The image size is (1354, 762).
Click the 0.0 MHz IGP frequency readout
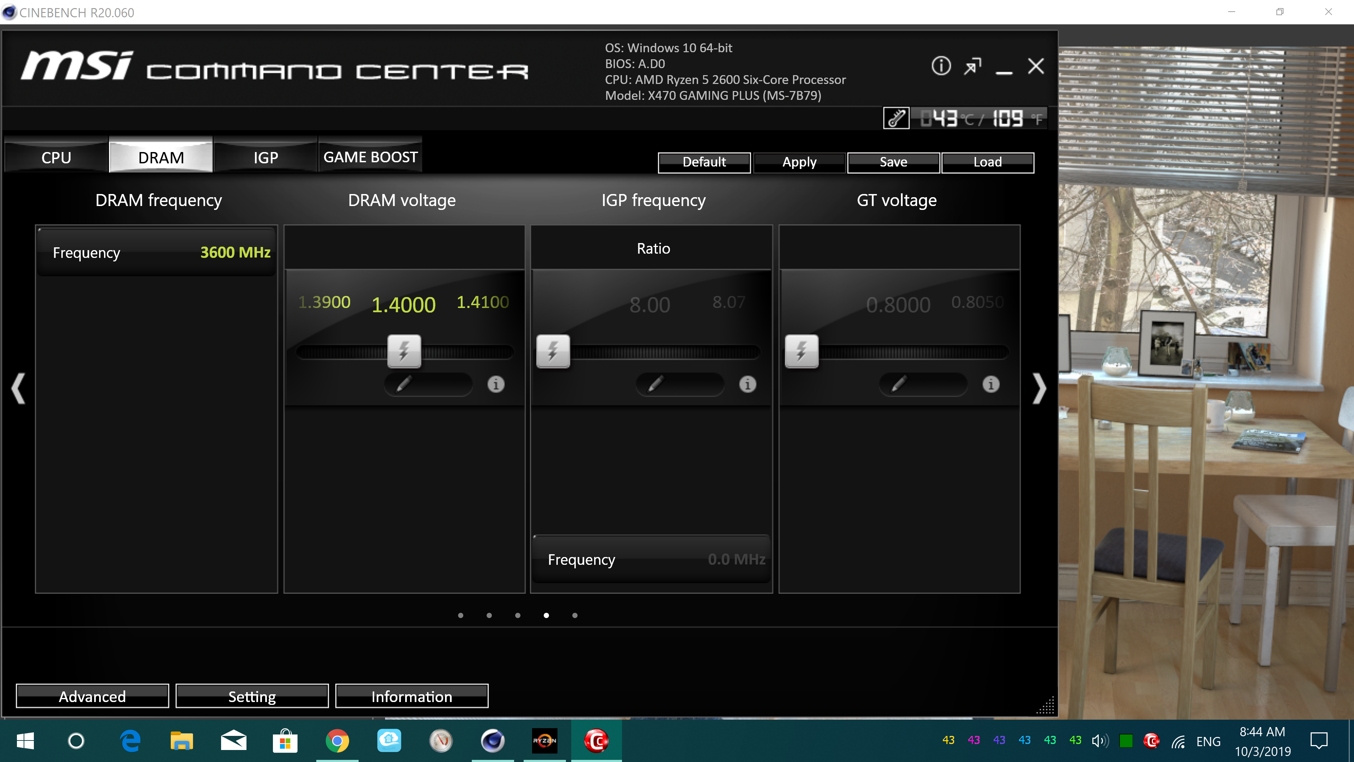coord(736,559)
